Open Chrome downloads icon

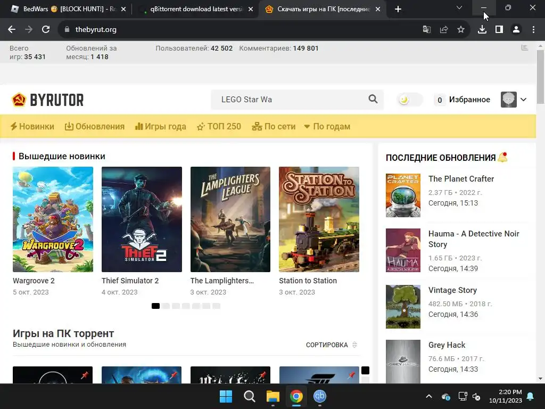[482, 30]
